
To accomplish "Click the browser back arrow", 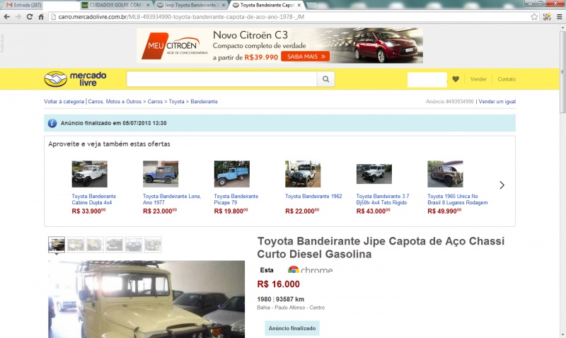I will tap(7, 16).
